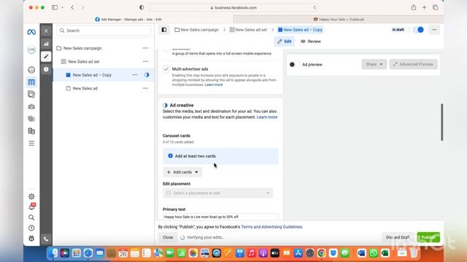Open more options for New Sales ad row
Image resolution: width=467 pixels, height=262 pixels.
tap(145, 88)
